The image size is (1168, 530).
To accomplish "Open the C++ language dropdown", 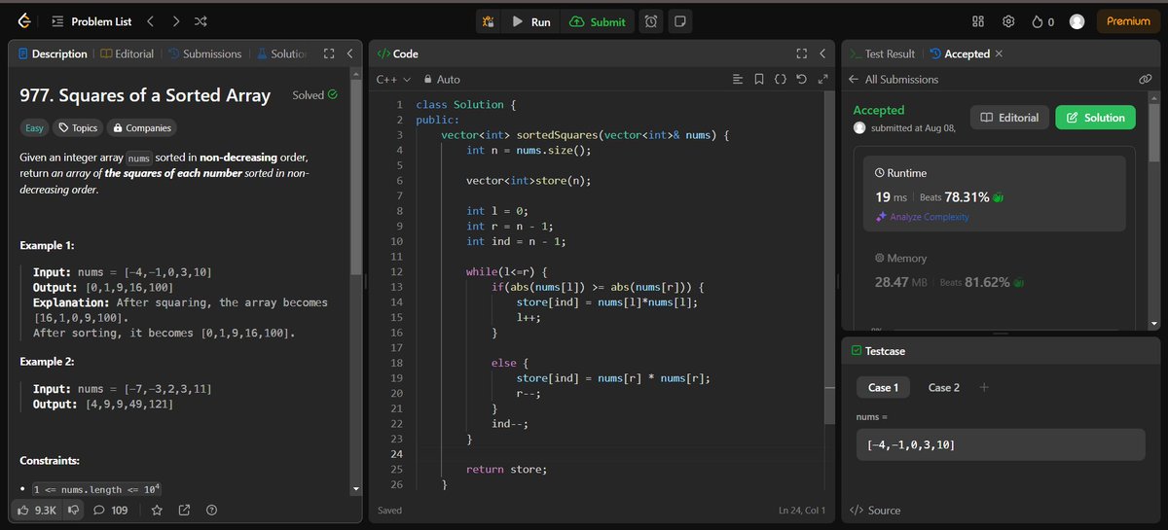I will [393, 80].
